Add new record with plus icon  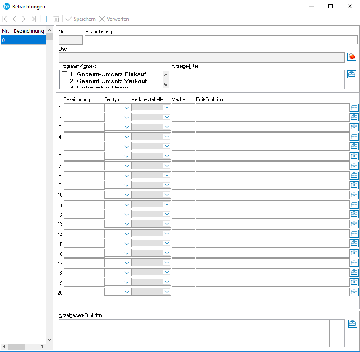(x=46, y=19)
